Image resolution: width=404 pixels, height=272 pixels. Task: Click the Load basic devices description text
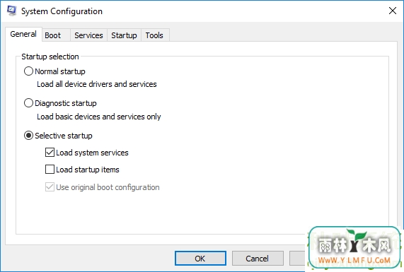coord(98,117)
